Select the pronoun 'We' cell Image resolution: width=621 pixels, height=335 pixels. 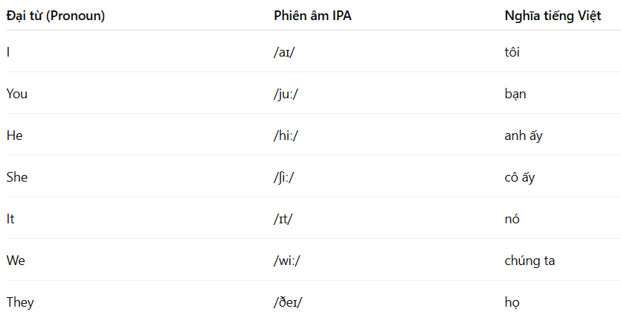tap(16, 261)
